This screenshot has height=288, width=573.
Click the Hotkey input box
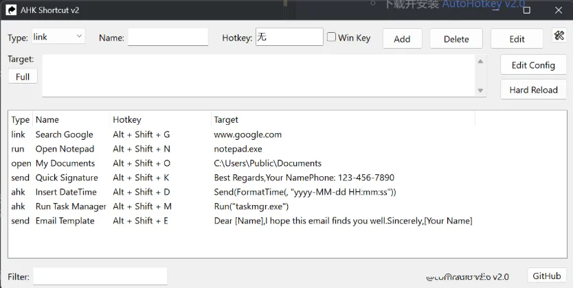pyautogui.click(x=289, y=37)
